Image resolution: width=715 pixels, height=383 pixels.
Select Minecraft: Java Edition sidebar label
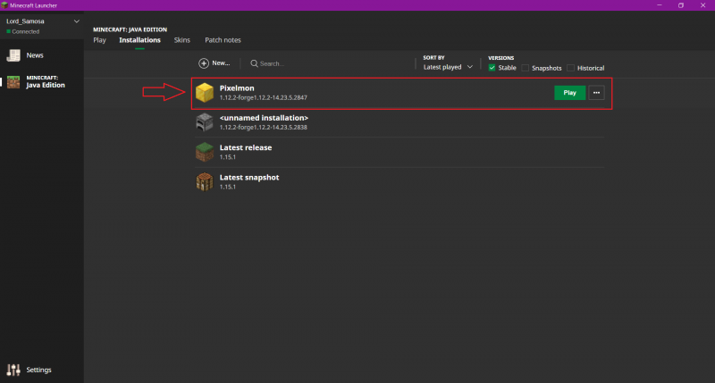pyautogui.click(x=46, y=82)
